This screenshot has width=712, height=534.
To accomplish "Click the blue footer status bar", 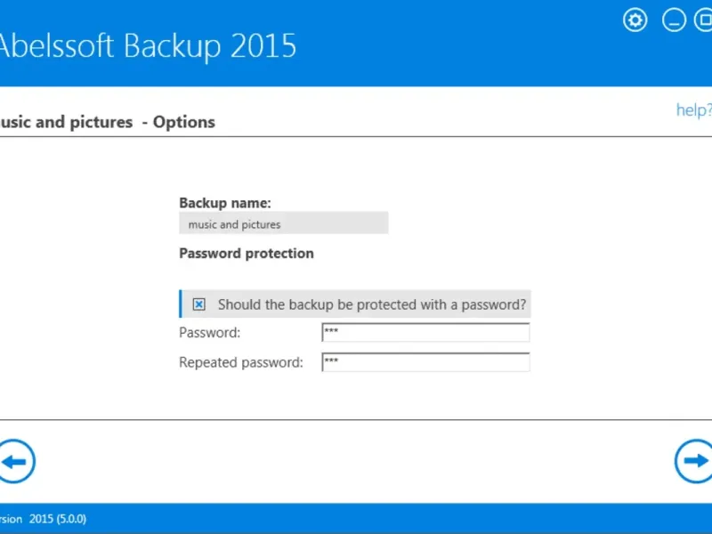I will click(x=356, y=518).
